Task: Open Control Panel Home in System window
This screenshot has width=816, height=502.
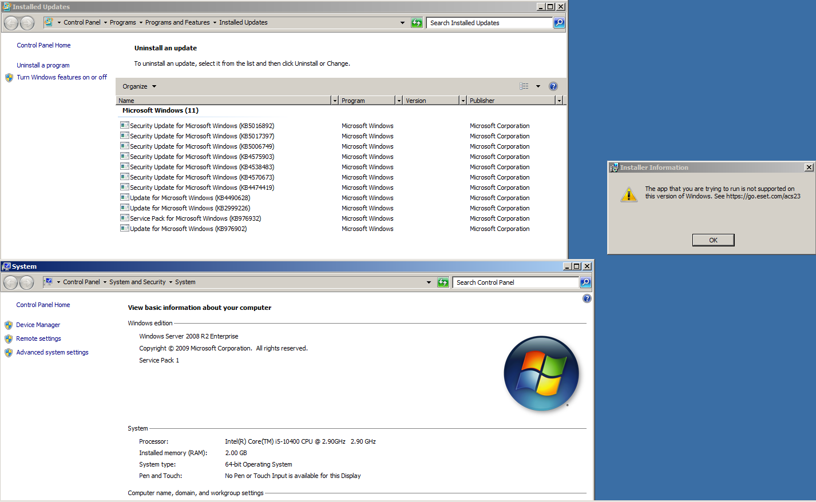Action: click(43, 305)
